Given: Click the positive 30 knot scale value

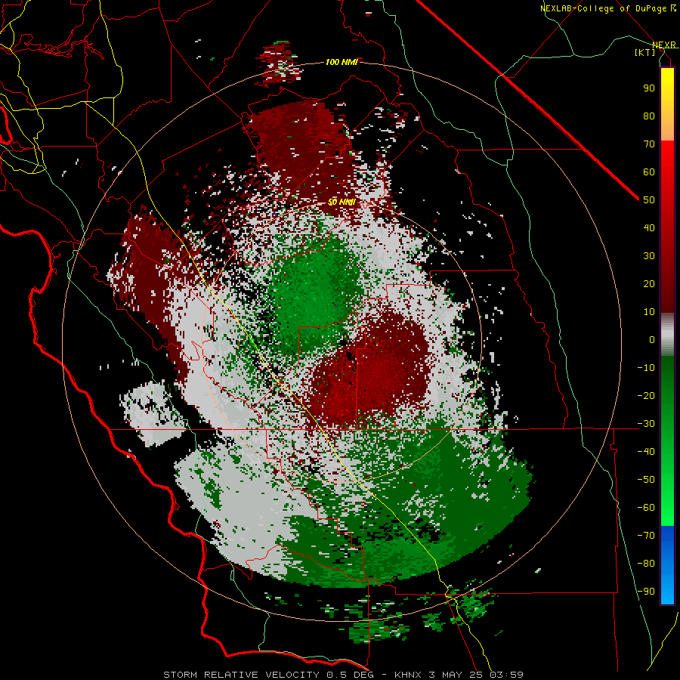Looking at the screenshot, I should click(x=649, y=256).
